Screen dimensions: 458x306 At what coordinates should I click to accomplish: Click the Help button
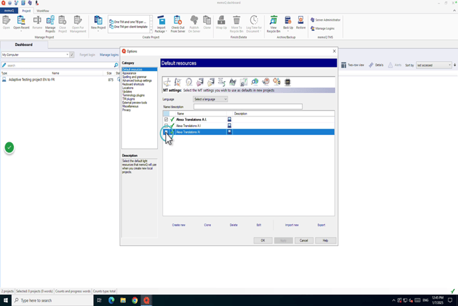pos(326,240)
